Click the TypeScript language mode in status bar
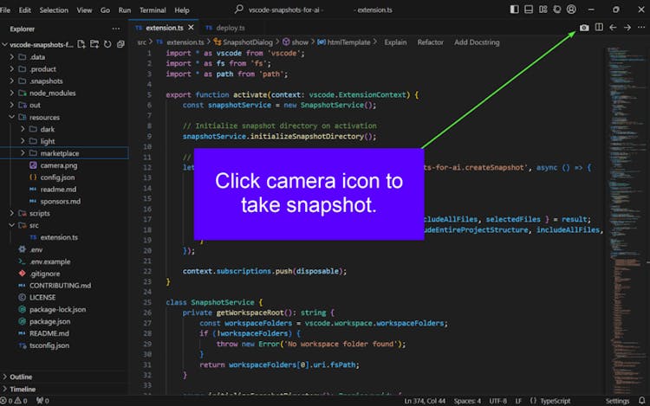This screenshot has width=650, height=406. [x=555, y=401]
